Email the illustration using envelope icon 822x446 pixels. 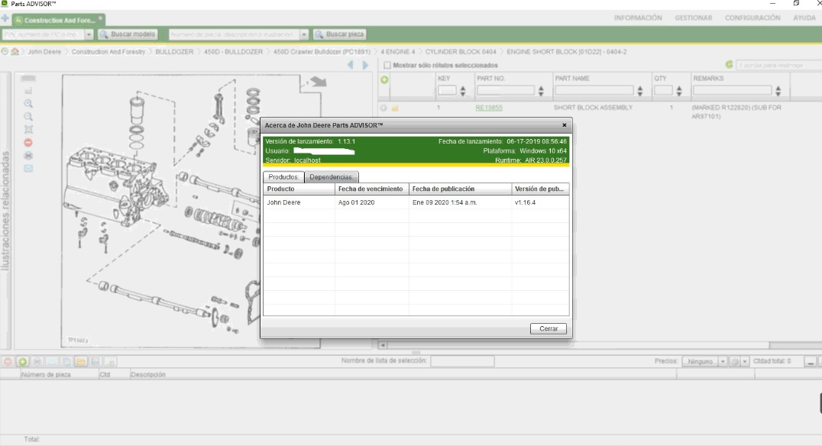pyautogui.click(x=28, y=168)
